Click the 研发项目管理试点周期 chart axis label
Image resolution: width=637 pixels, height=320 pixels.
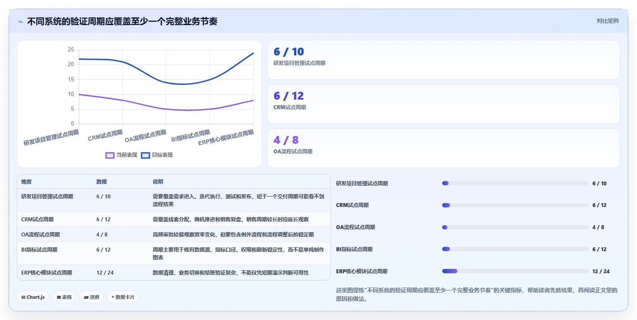(x=51, y=138)
